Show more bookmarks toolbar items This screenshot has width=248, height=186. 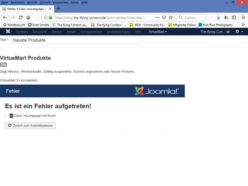(x=243, y=25)
